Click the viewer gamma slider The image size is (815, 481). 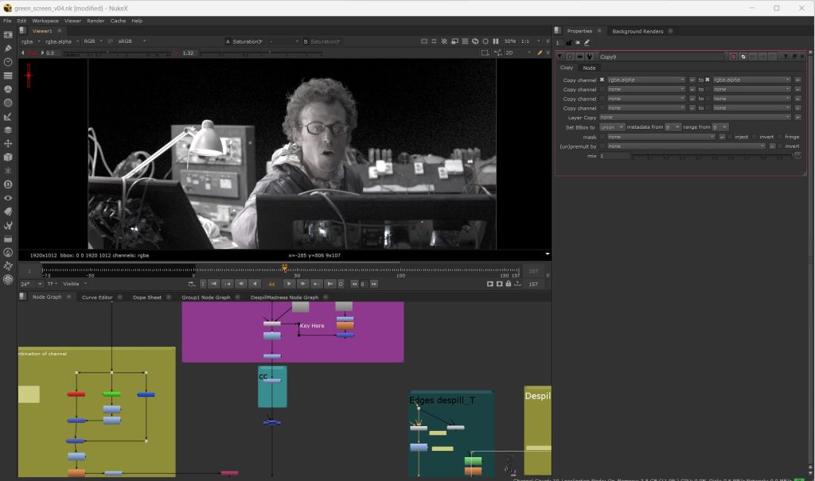261,53
